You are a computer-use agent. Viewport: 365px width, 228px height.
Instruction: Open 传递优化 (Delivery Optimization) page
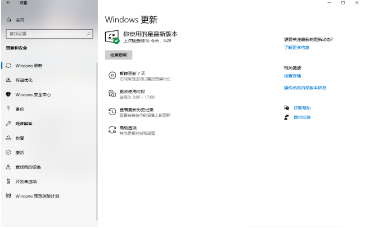pyautogui.click(x=24, y=80)
